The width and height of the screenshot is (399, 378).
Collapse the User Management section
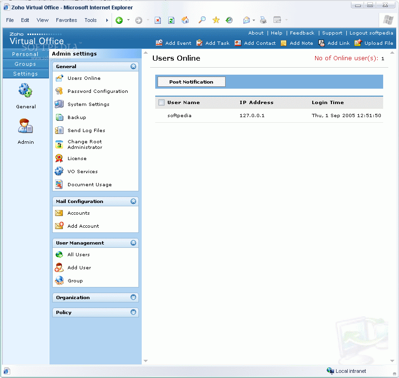pos(133,243)
